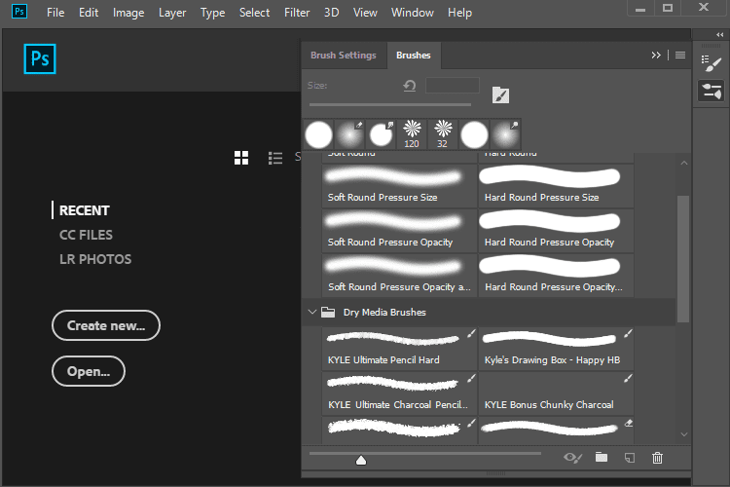Viewport: 730px width, 487px height.
Task: Click the brush list vertical scrollbar thumb
Action: pos(683,259)
